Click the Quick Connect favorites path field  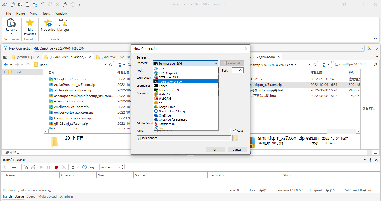184,138
